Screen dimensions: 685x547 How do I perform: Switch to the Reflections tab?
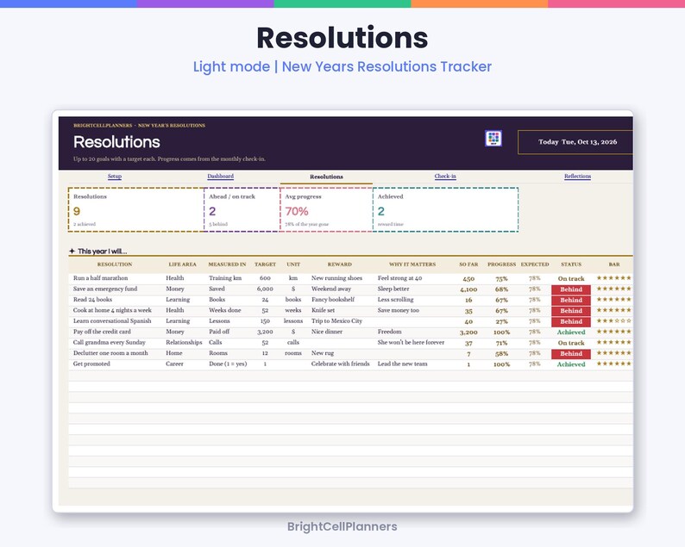tap(577, 177)
